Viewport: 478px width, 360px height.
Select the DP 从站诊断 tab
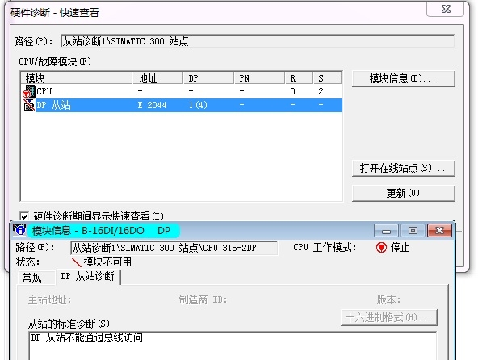[88, 277]
